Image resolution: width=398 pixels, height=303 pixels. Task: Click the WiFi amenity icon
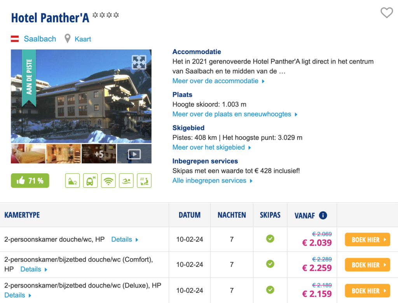108,181
